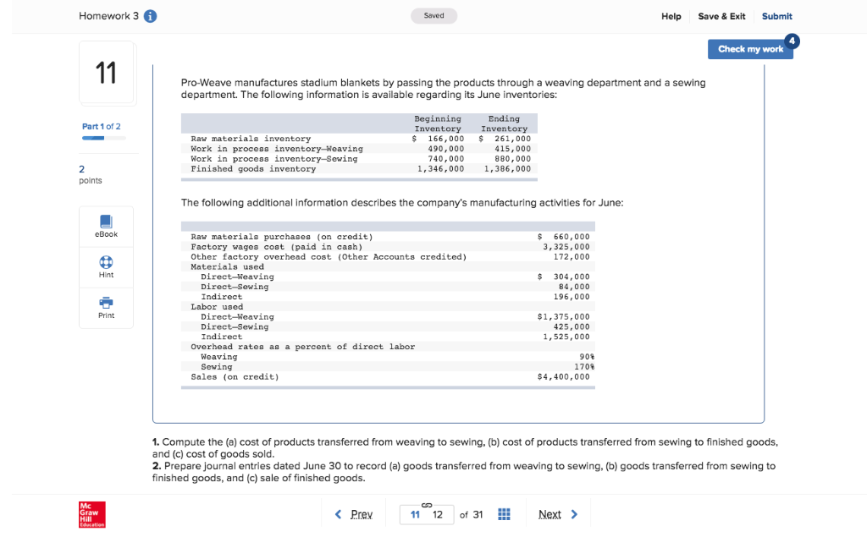The height and width of the screenshot is (548, 867).
Task: Open the eBook from the sidebar
Action: pyautogui.click(x=105, y=224)
